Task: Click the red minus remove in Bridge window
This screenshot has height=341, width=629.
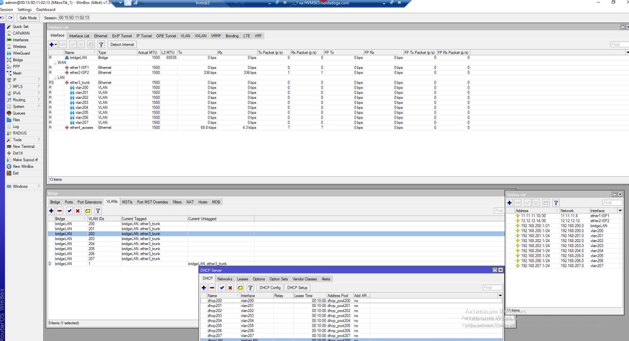Action: [59, 211]
